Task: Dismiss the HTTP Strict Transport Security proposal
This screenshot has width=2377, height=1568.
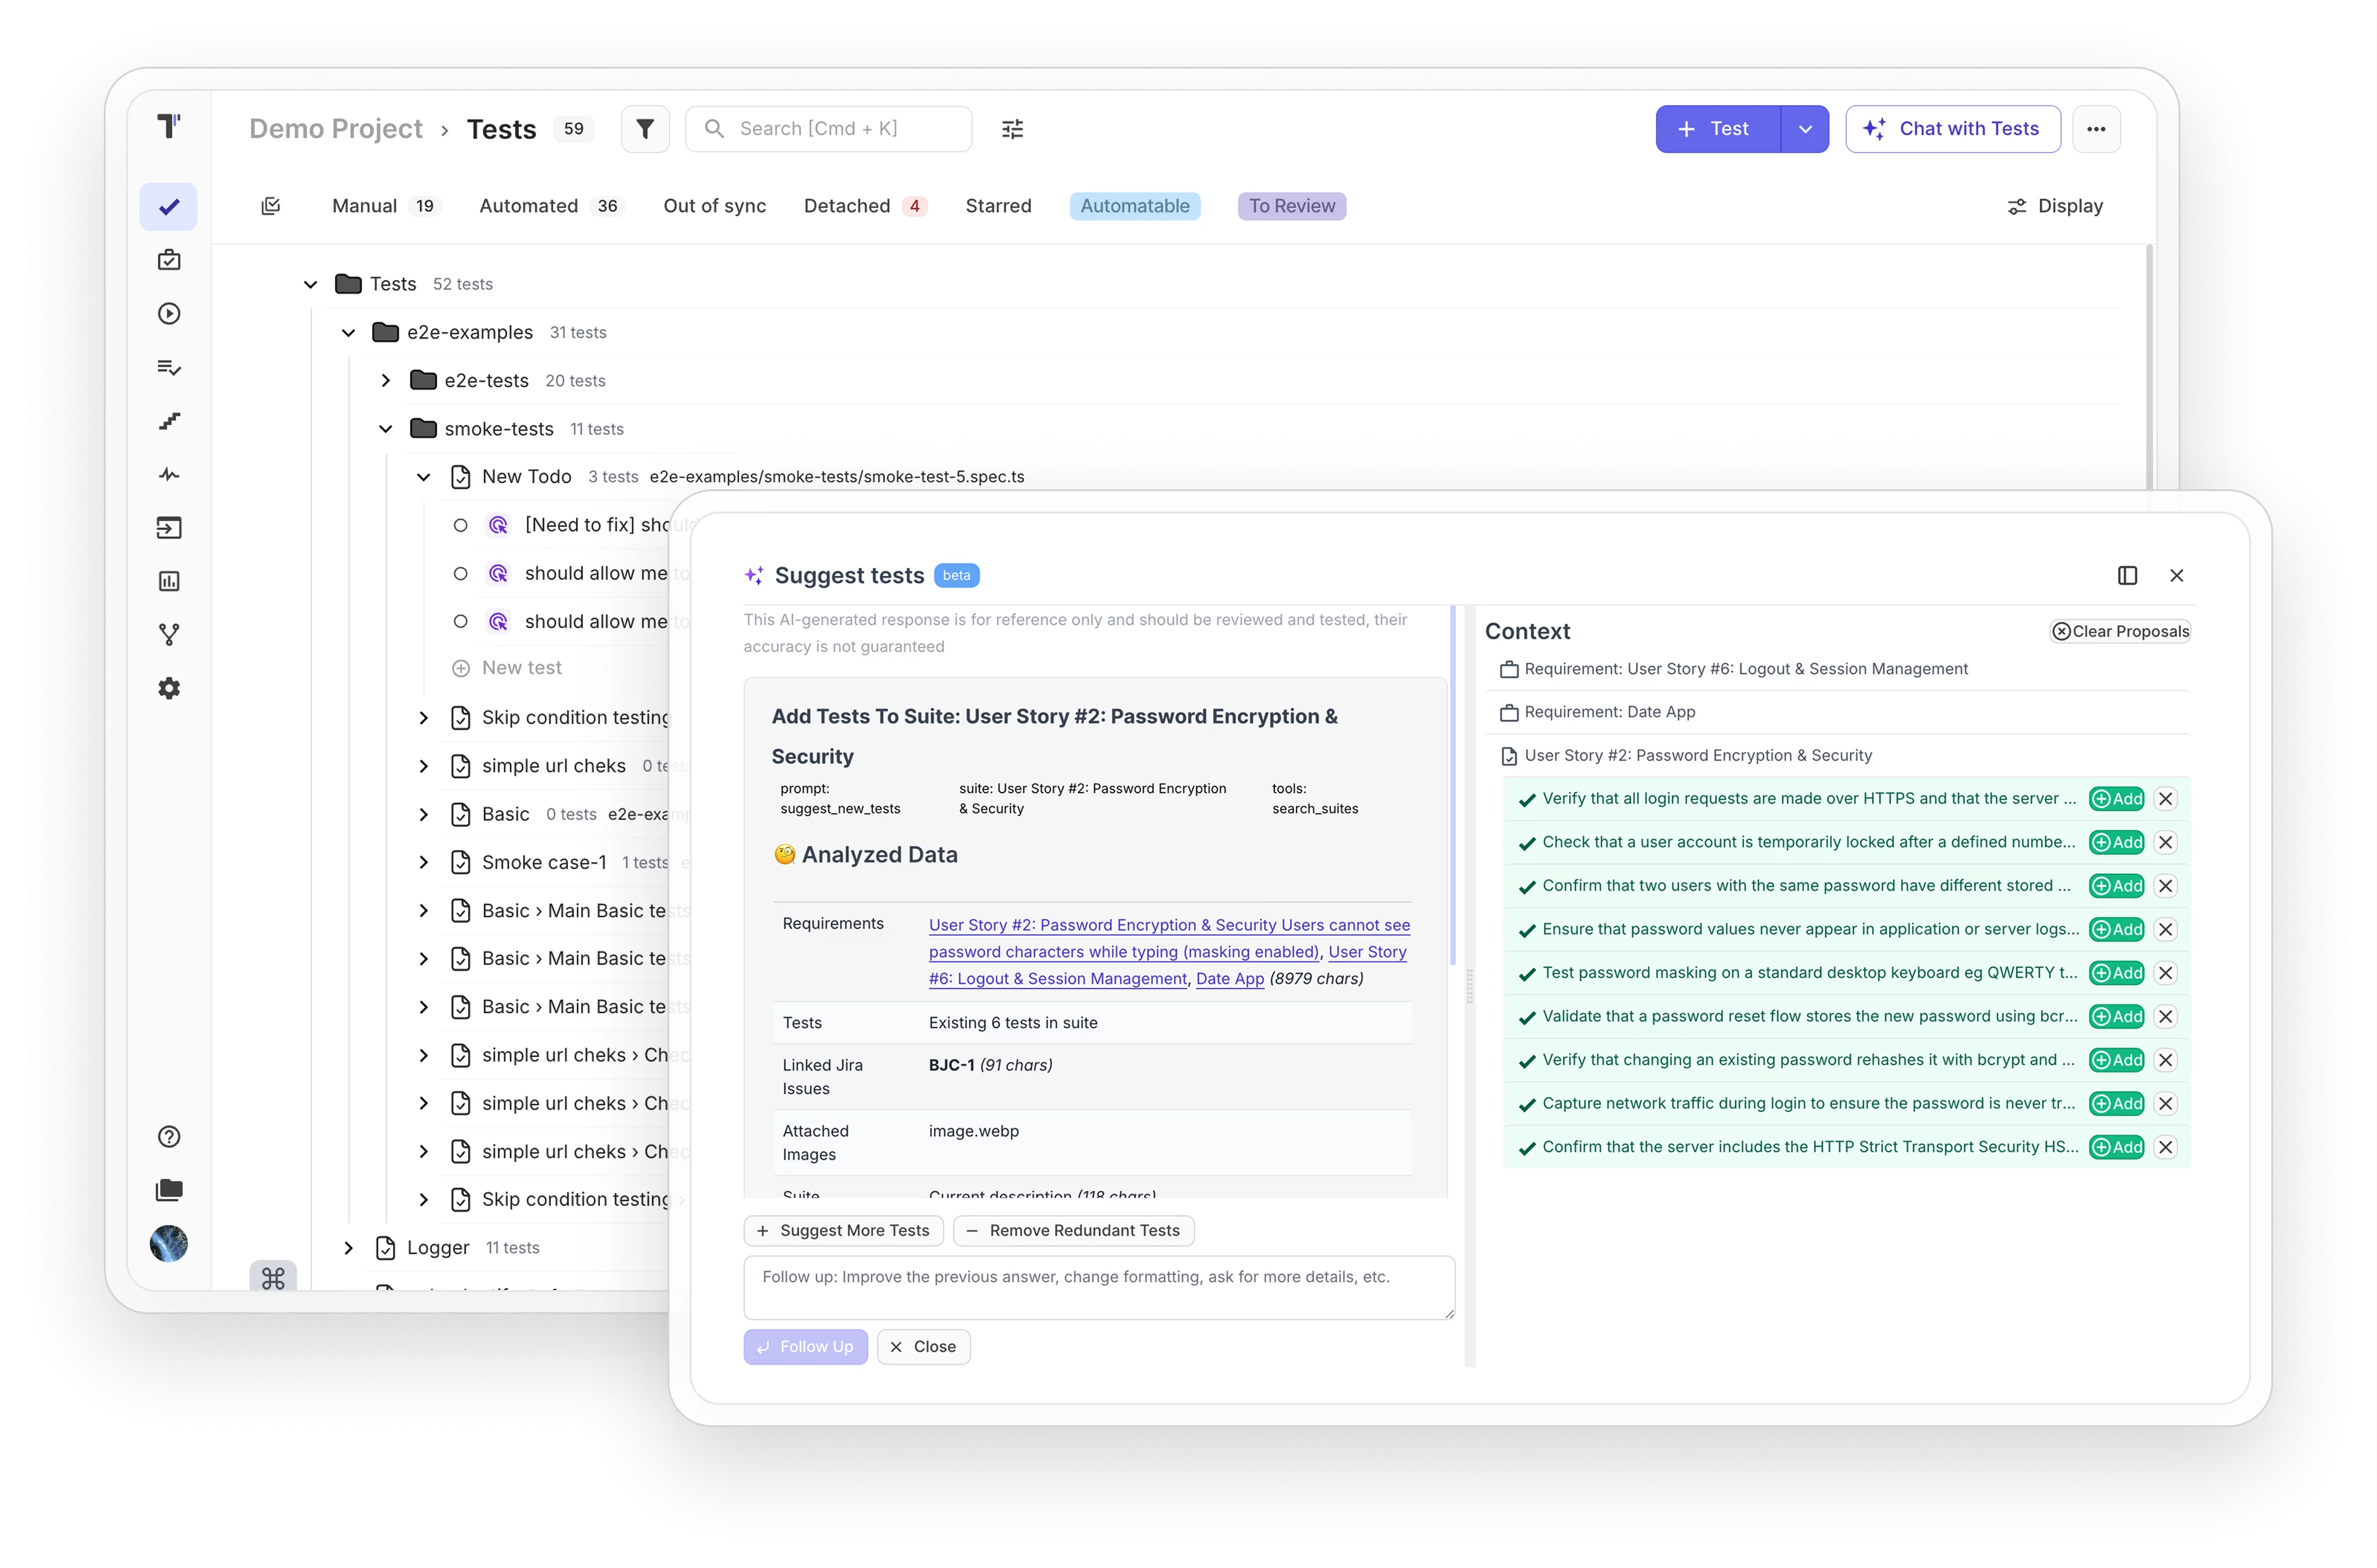Action: (x=2166, y=1147)
